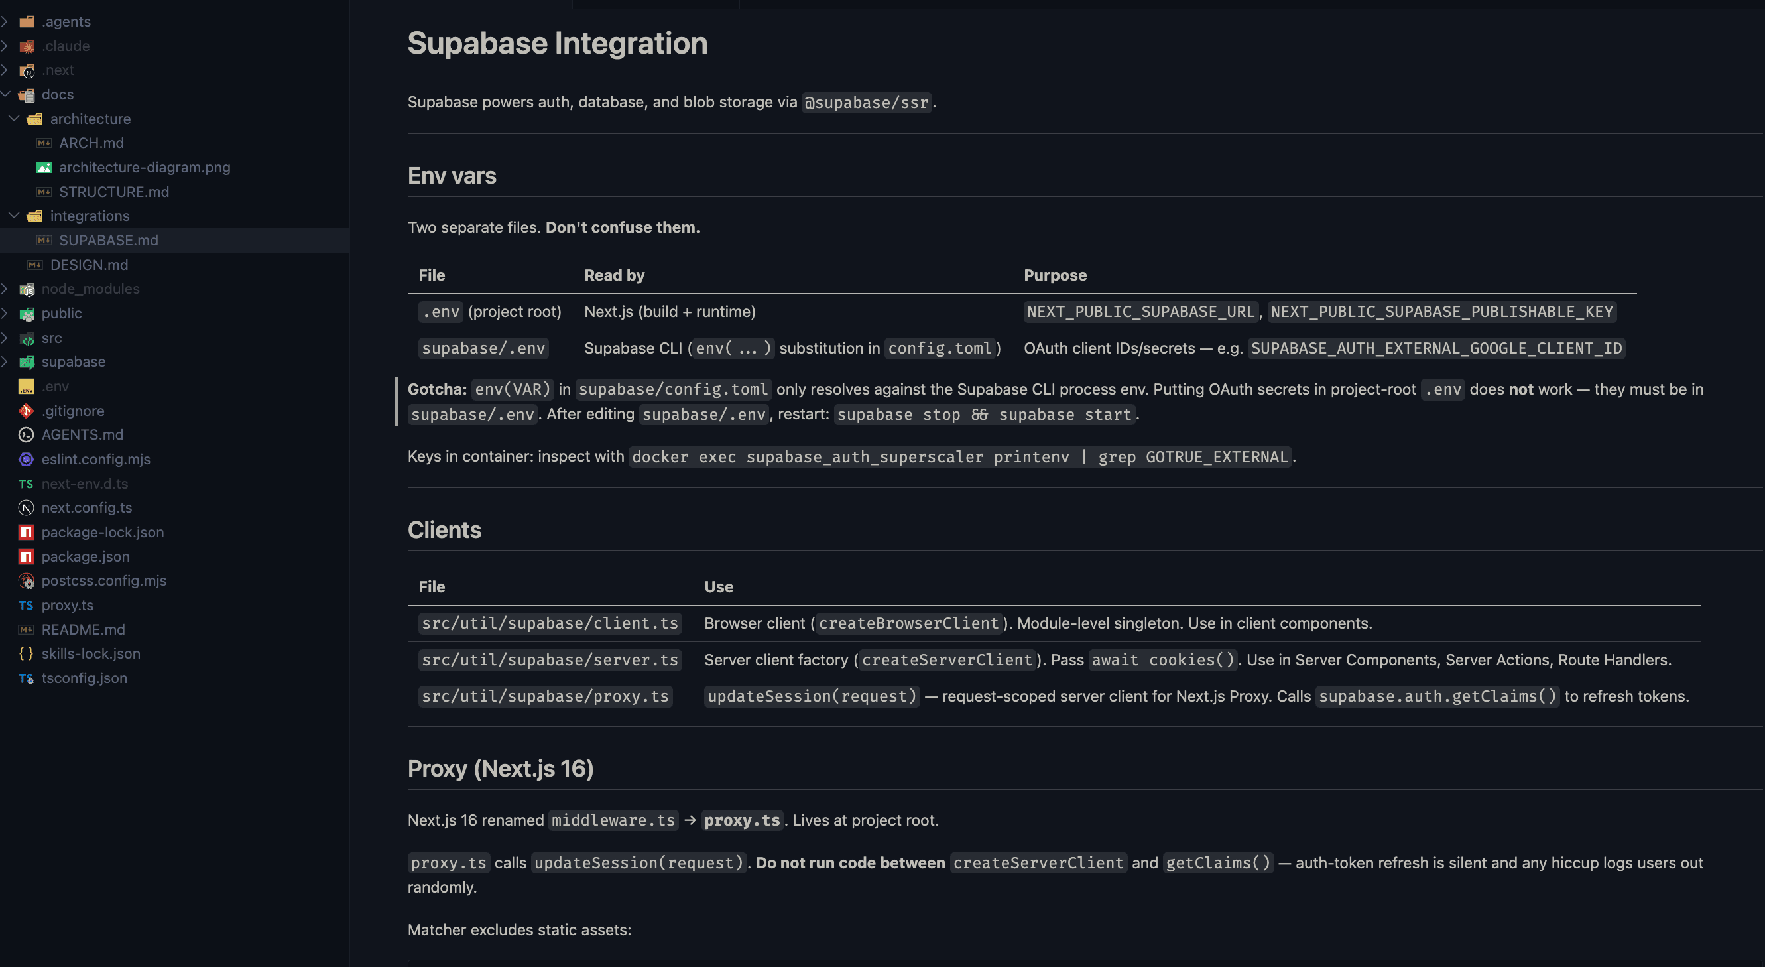Collapse the integrations folder chevron

13,216
